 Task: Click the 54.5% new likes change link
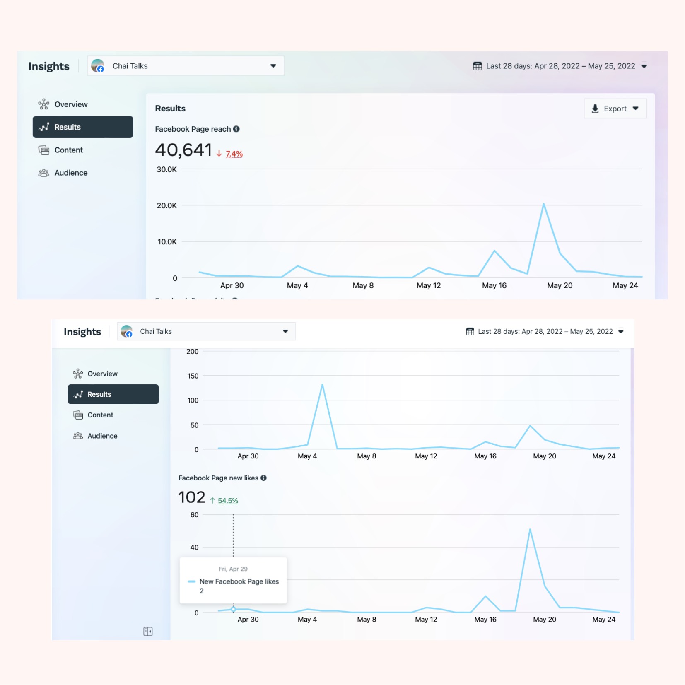pyautogui.click(x=228, y=501)
